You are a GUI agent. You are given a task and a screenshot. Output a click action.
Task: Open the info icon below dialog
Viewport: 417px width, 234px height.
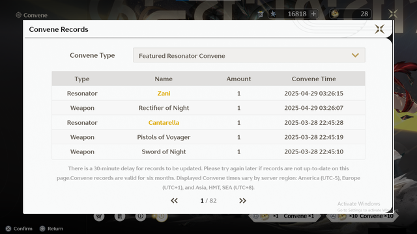click(x=141, y=216)
